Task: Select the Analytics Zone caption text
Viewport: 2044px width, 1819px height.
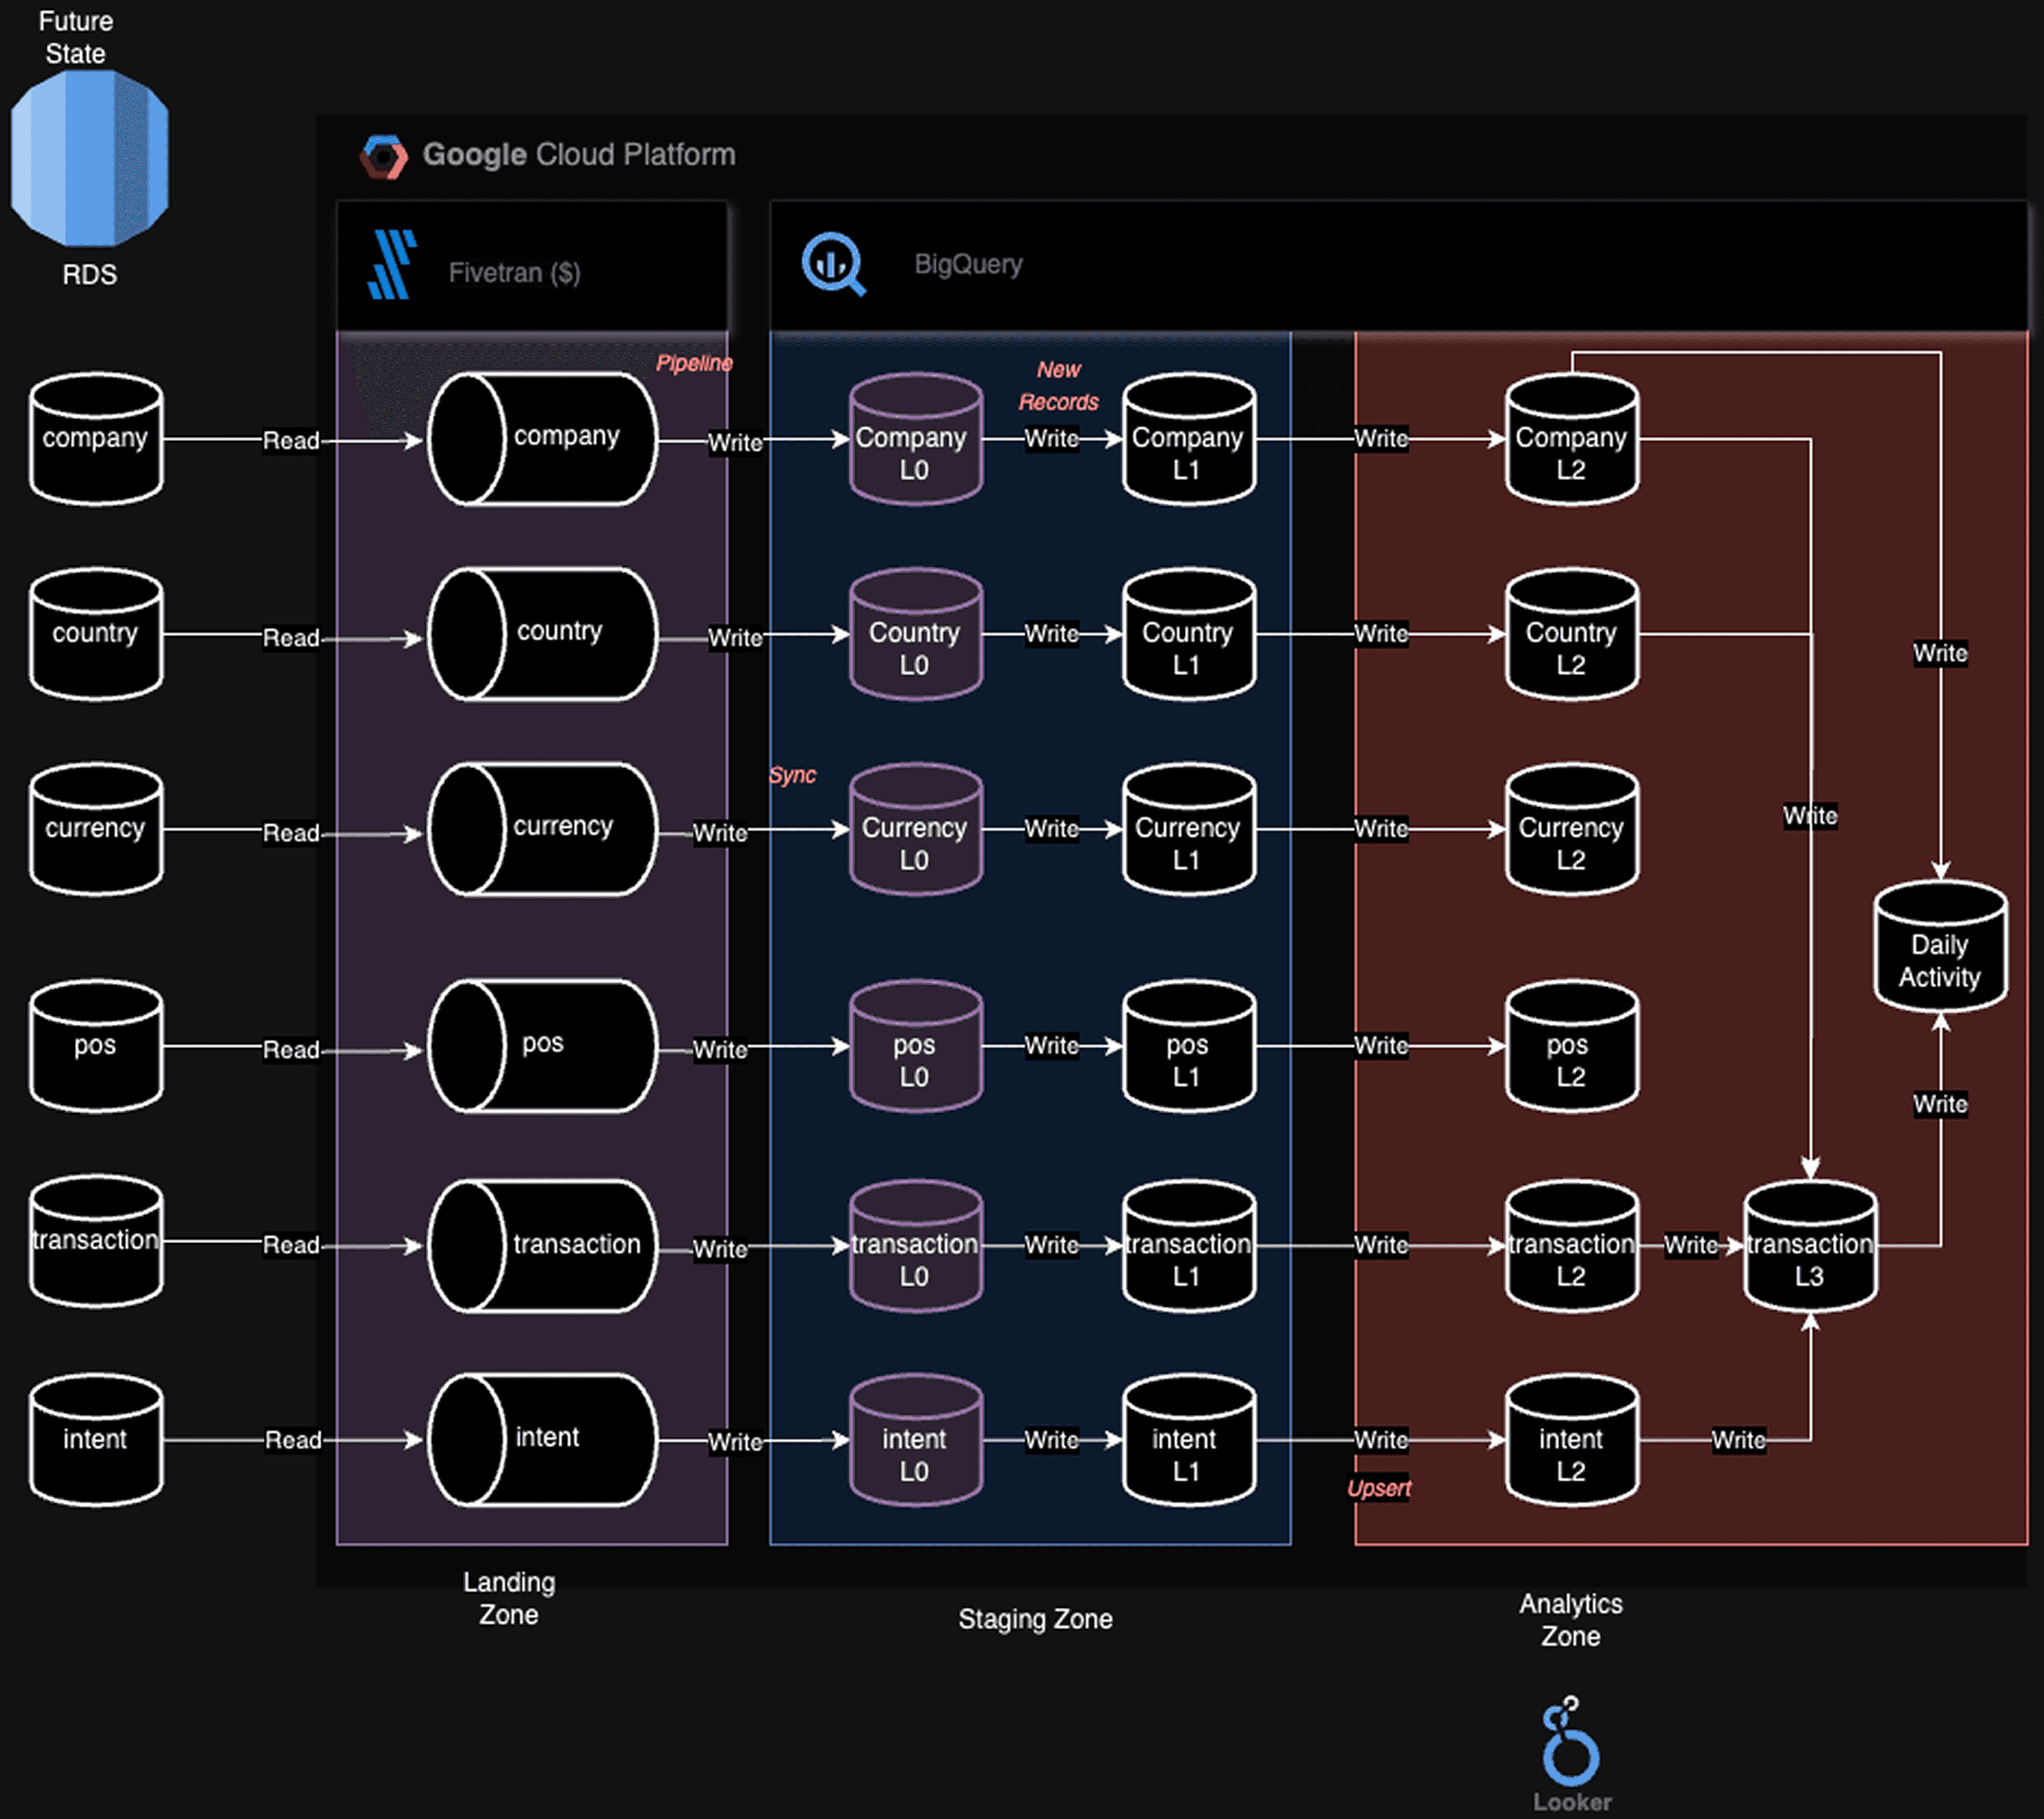Action: tap(1570, 1620)
